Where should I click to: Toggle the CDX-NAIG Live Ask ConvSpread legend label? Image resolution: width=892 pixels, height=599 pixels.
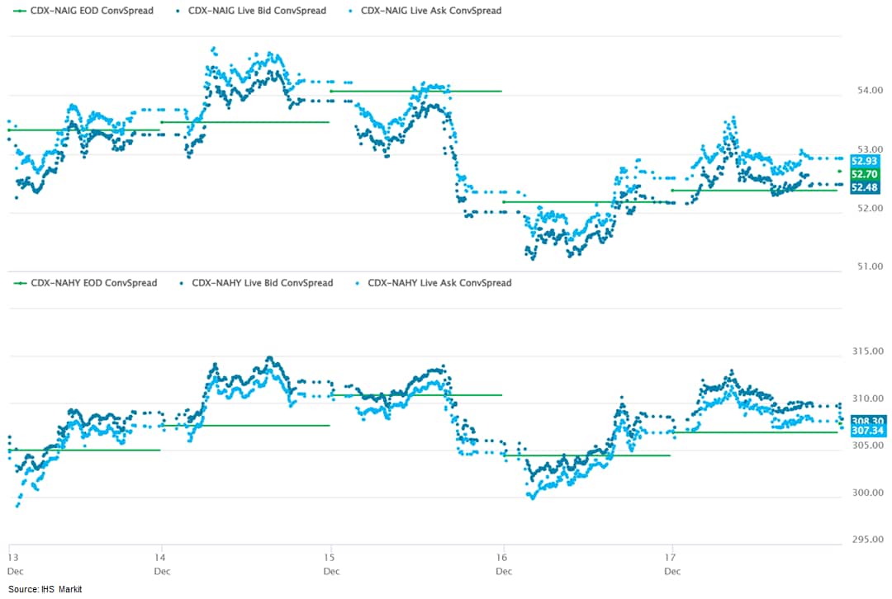[x=431, y=11]
